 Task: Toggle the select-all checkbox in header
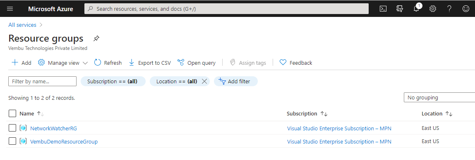12,113
